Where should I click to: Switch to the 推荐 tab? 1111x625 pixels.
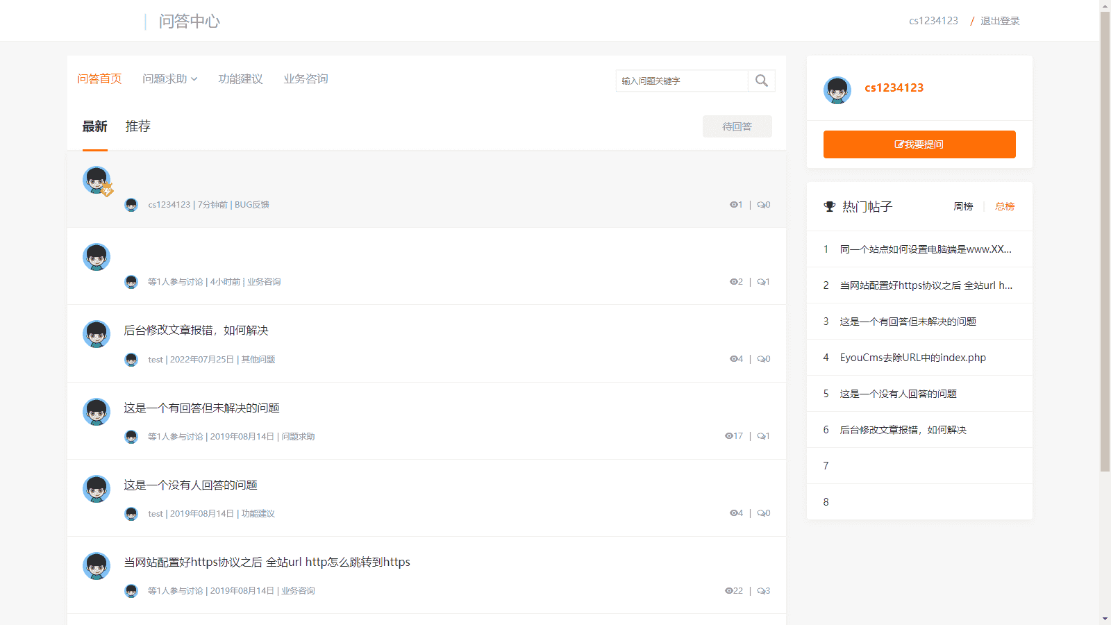pos(138,126)
